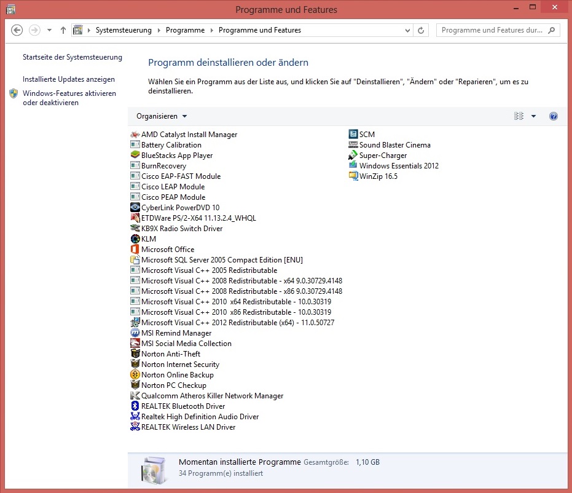Expand the arrow before Systemsteuerung breadcrumb
Viewport: 572px width, 493px height.
[88, 30]
